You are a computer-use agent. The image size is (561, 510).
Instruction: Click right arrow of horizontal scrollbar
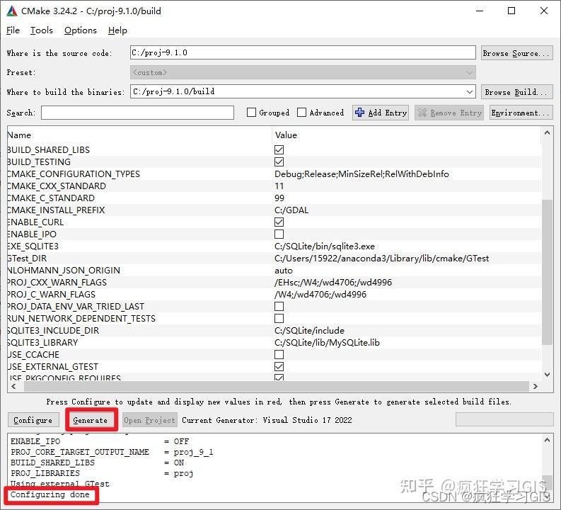[536, 387]
